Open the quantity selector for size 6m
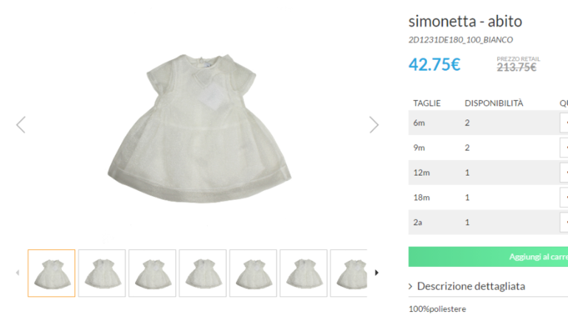The height and width of the screenshot is (326, 568). pyautogui.click(x=564, y=122)
